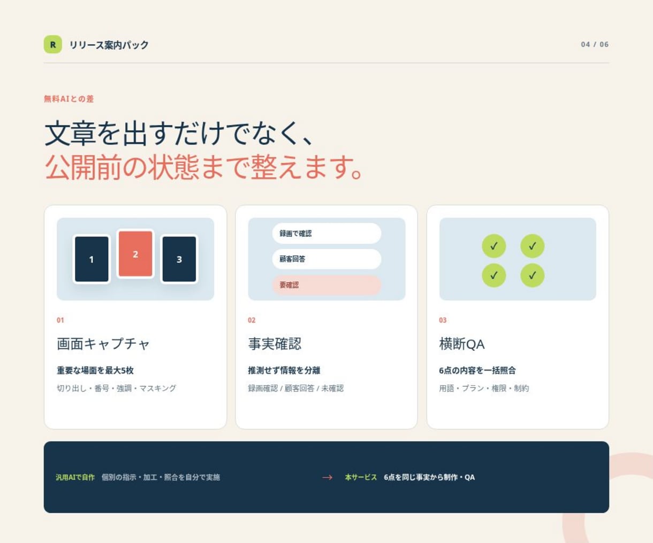The image size is (653, 543).
Task: Click the 画面キャプチャ card heading
Action: coord(103,344)
